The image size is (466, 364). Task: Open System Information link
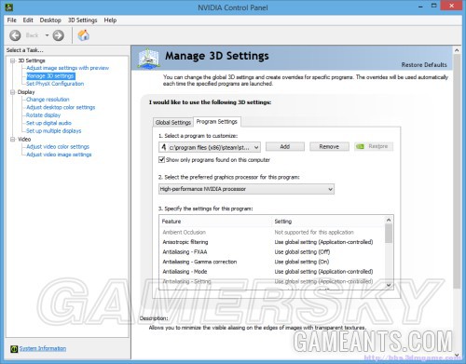43,348
